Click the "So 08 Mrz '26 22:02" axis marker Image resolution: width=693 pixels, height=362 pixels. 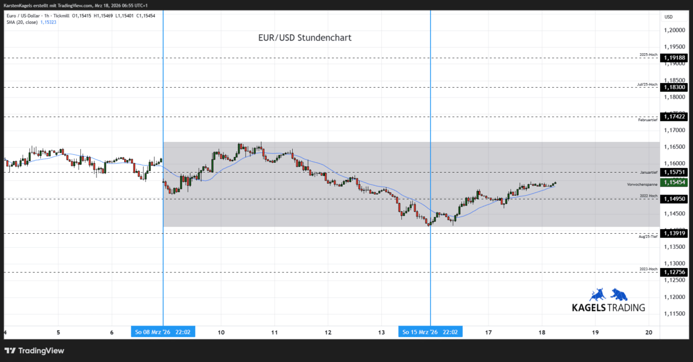[163, 331]
